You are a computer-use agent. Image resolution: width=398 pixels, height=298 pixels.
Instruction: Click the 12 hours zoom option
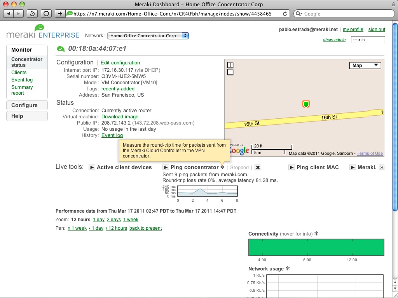(81, 220)
